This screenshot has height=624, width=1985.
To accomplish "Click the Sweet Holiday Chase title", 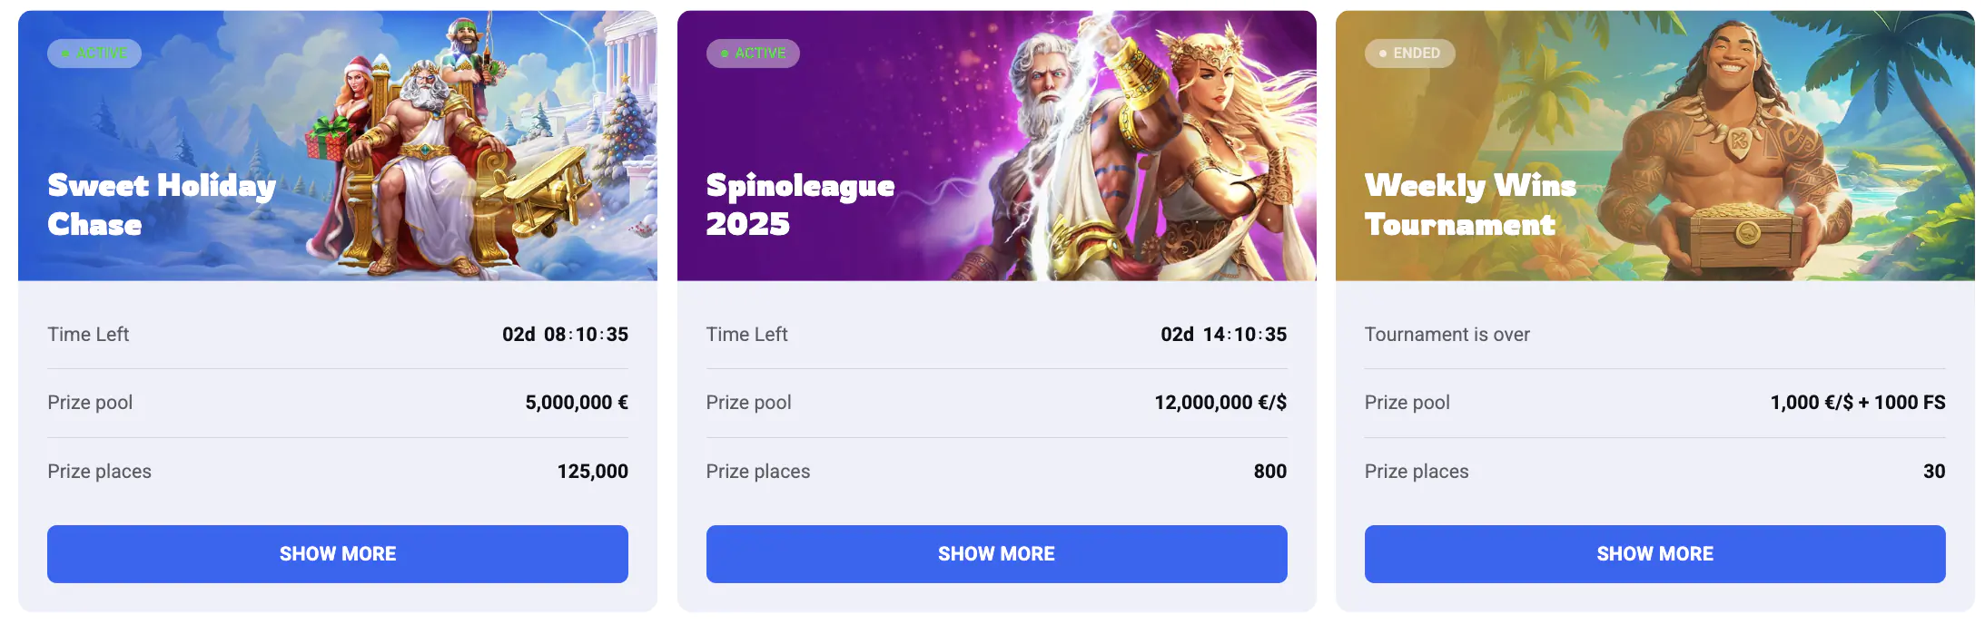I will tap(162, 205).
